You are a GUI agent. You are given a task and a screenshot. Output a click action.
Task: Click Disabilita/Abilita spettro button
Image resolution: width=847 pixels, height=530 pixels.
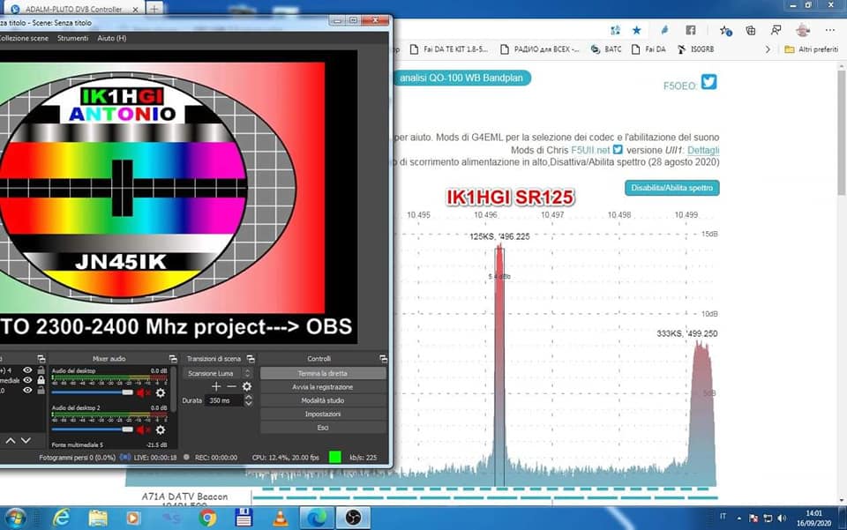coord(672,188)
